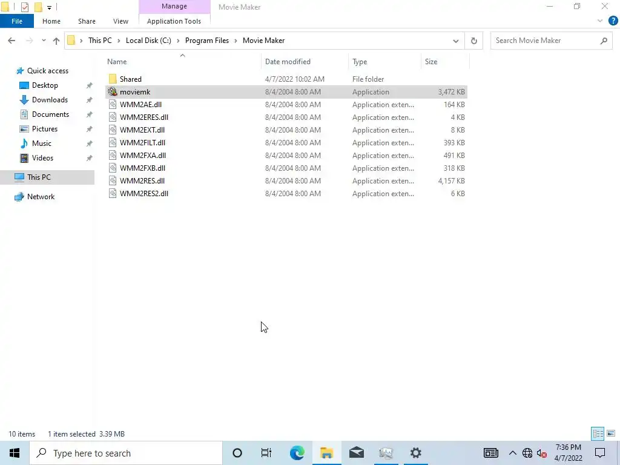Click New Folder icon in title bar
The image size is (620, 465).
pyautogui.click(x=38, y=7)
